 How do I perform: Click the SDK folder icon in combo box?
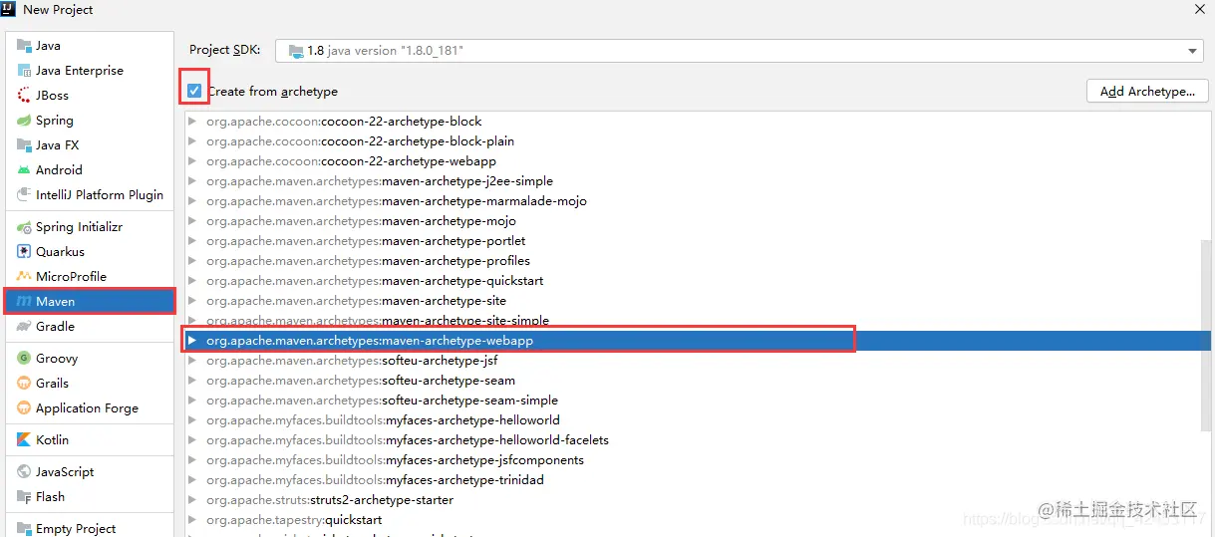point(295,51)
